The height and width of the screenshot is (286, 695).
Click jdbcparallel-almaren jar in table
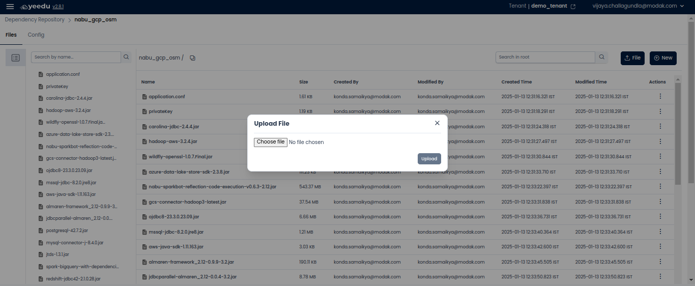pos(192,277)
